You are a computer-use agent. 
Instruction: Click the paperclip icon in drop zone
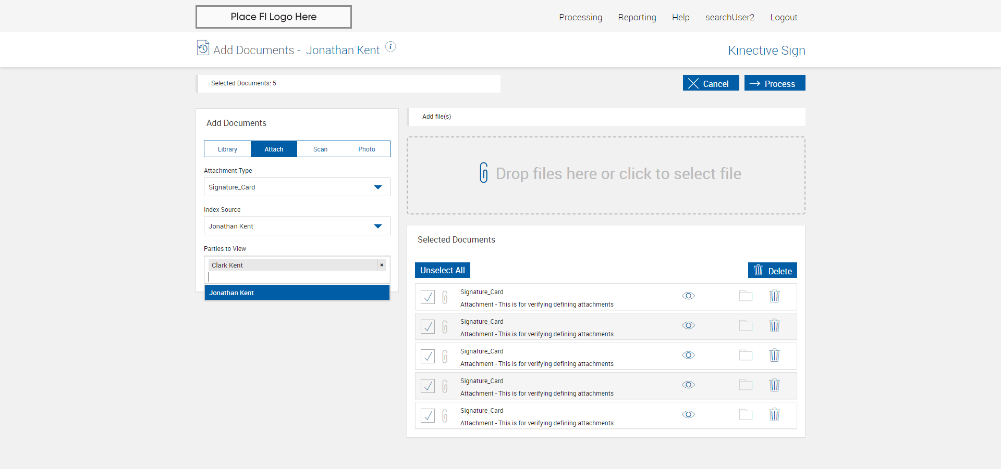tap(484, 173)
